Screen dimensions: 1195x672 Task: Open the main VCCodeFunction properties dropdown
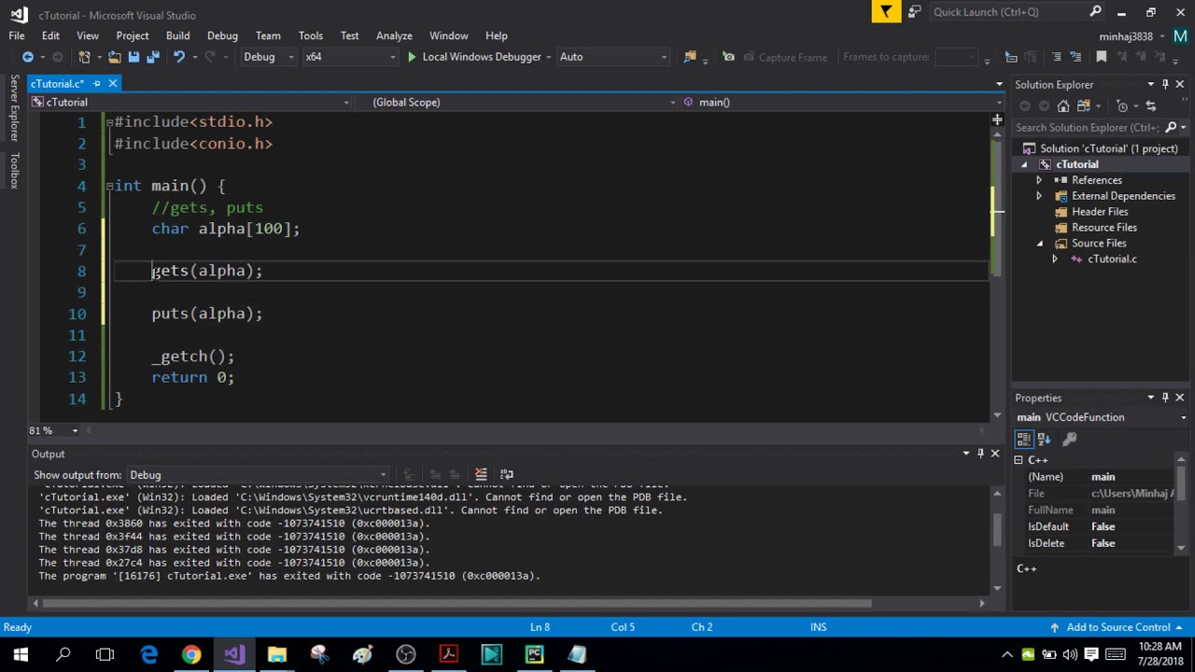[x=1183, y=418]
